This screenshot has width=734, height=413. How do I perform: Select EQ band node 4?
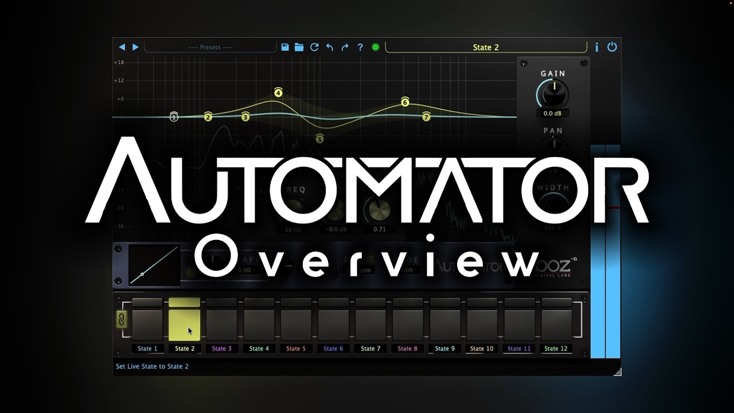tap(278, 92)
